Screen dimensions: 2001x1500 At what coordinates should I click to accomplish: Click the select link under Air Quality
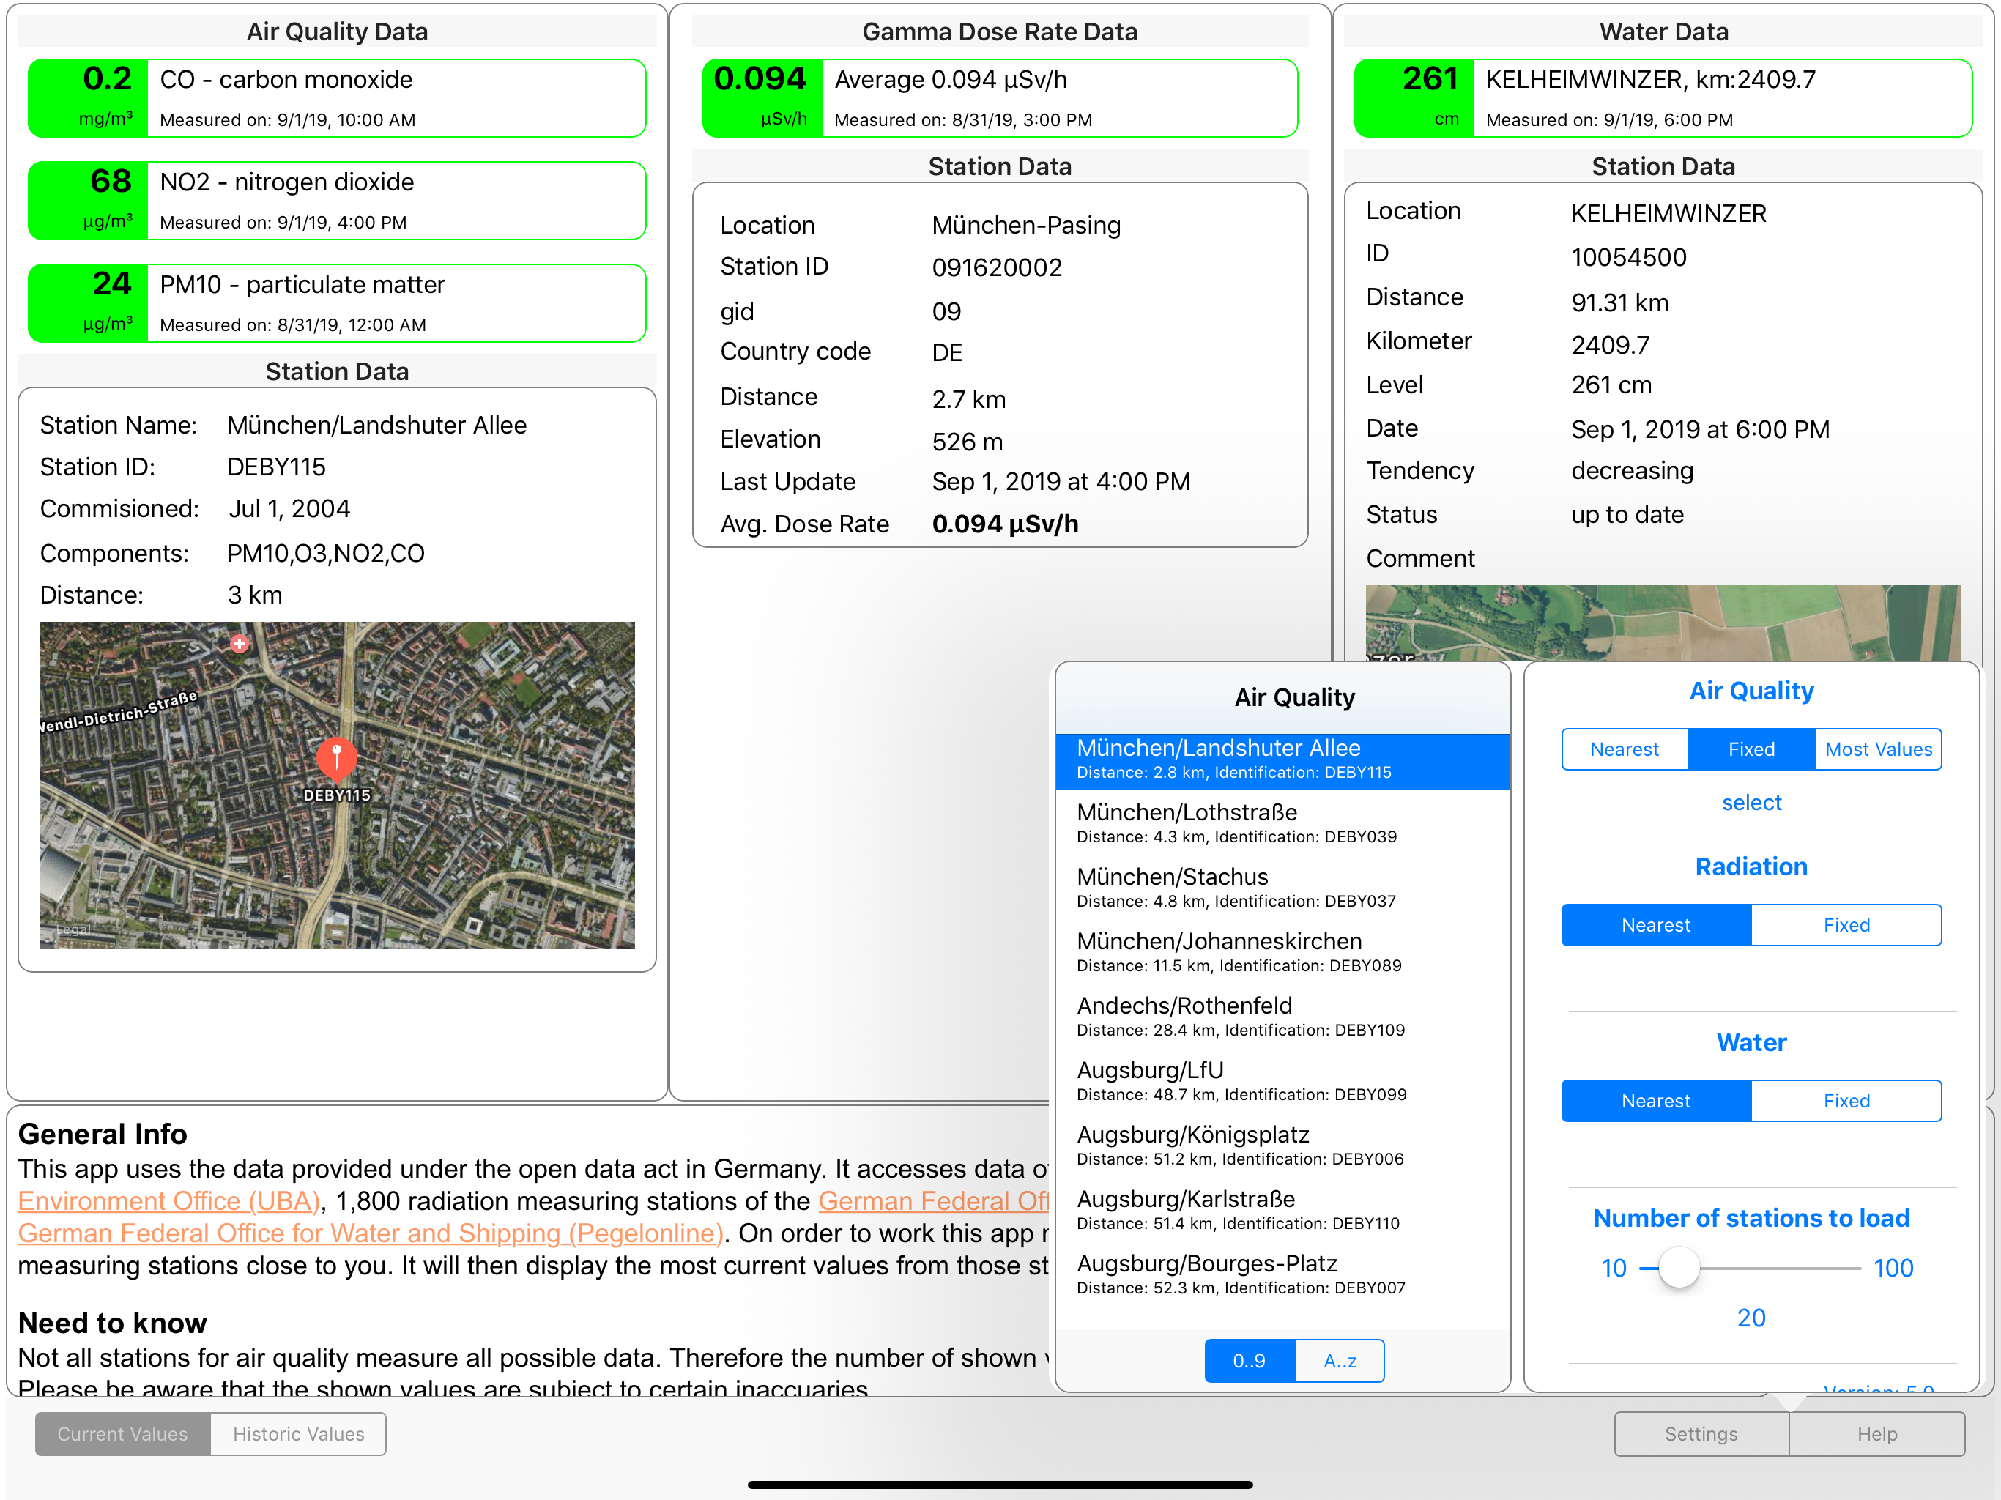tap(1751, 803)
